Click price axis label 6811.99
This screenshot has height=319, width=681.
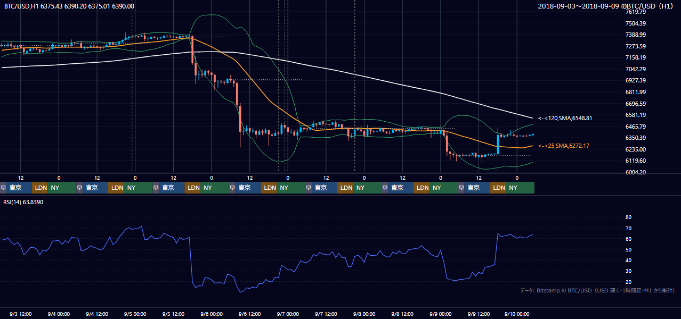tap(636, 92)
